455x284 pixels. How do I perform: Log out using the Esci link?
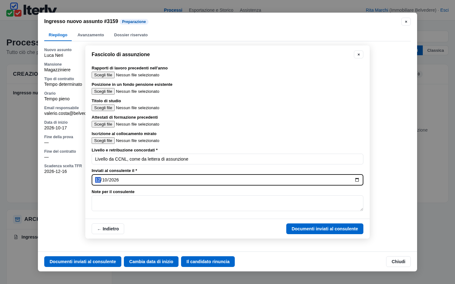tap(444, 10)
